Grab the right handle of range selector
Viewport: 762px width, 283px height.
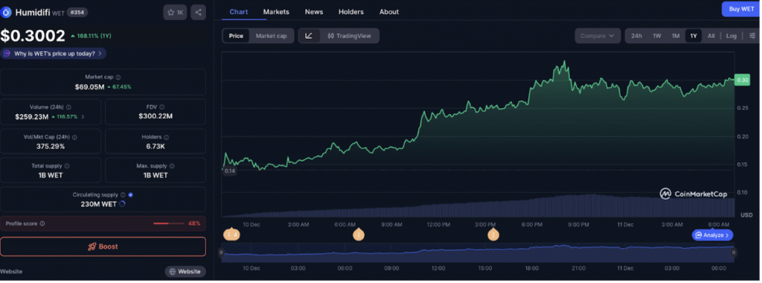734,252
